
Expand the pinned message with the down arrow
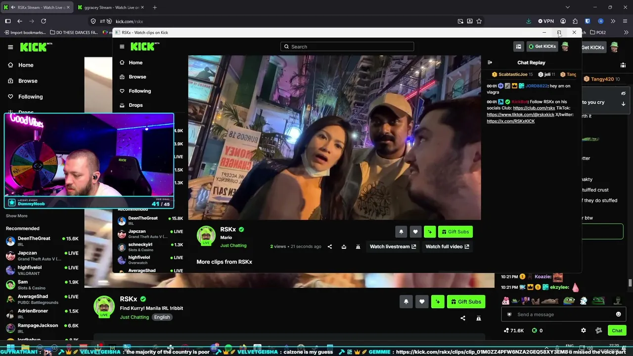(624, 104)
